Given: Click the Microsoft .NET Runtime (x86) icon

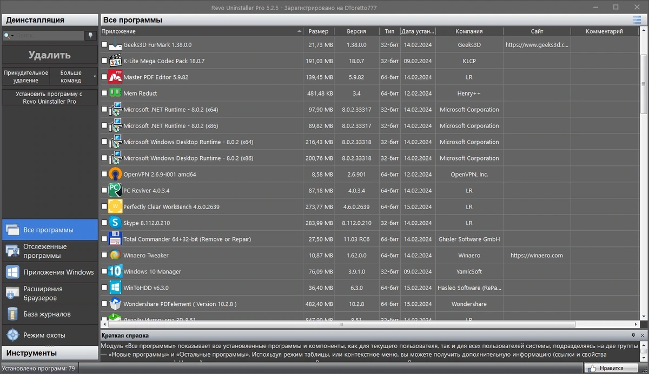Looking at the screenshot, I should pyautogui.click(x=115, y=126).
